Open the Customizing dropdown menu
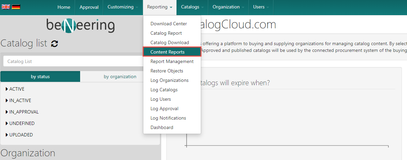This screenshot has height=160, width=407. coord(123,7)
